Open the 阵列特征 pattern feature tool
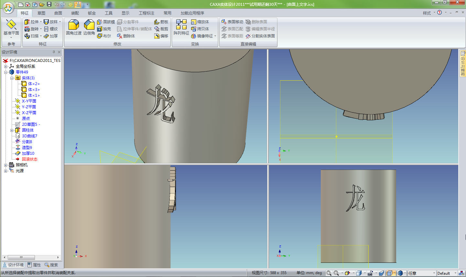Viewport: 466px width, 277px height. click(x=181, y=28)
